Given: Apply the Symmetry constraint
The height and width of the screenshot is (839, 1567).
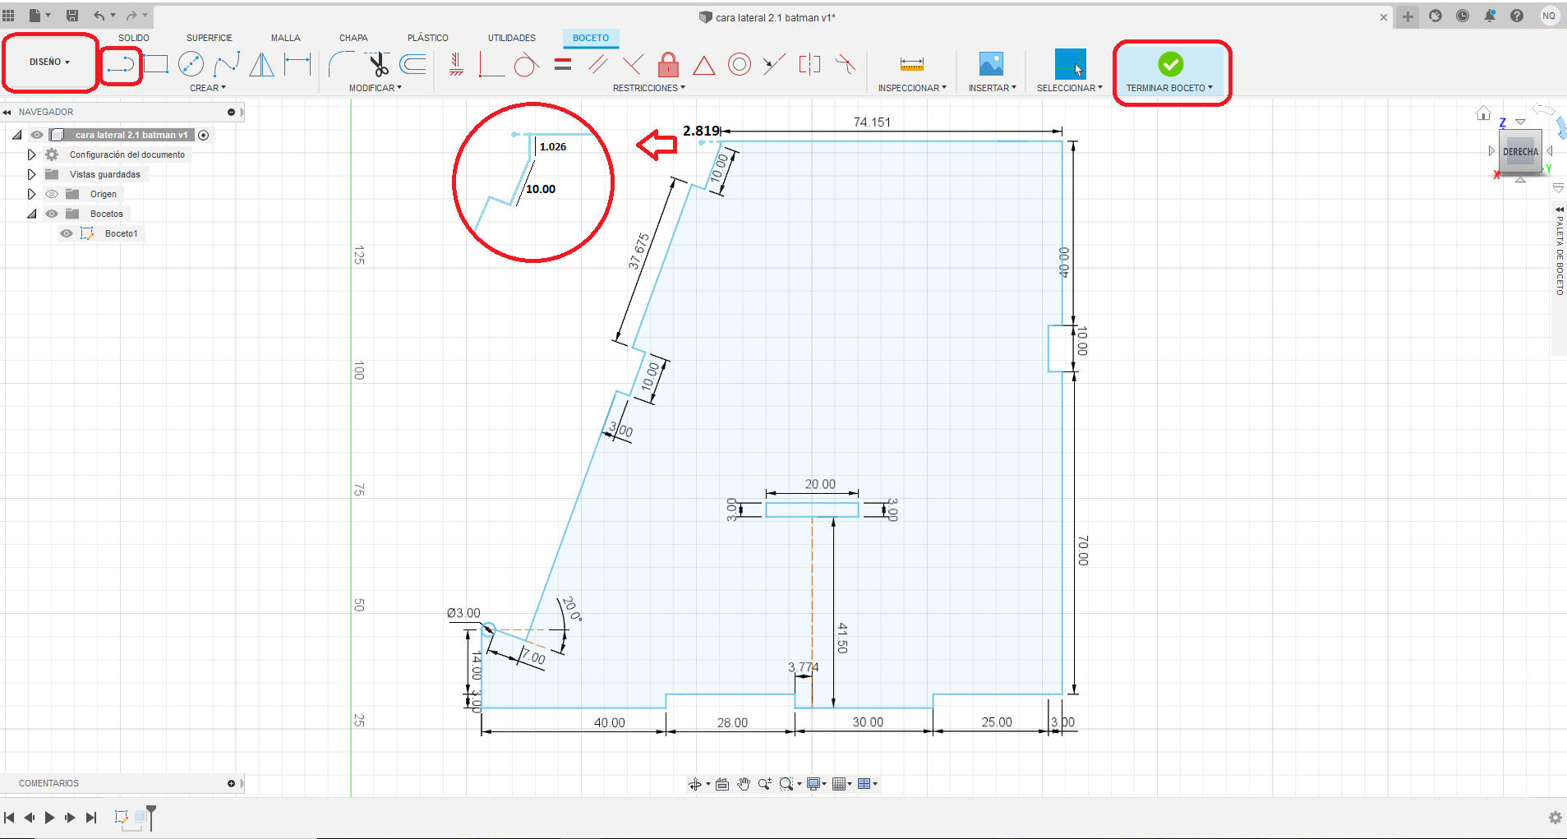Looking at the screenshot, I should (x=809, y=64).
